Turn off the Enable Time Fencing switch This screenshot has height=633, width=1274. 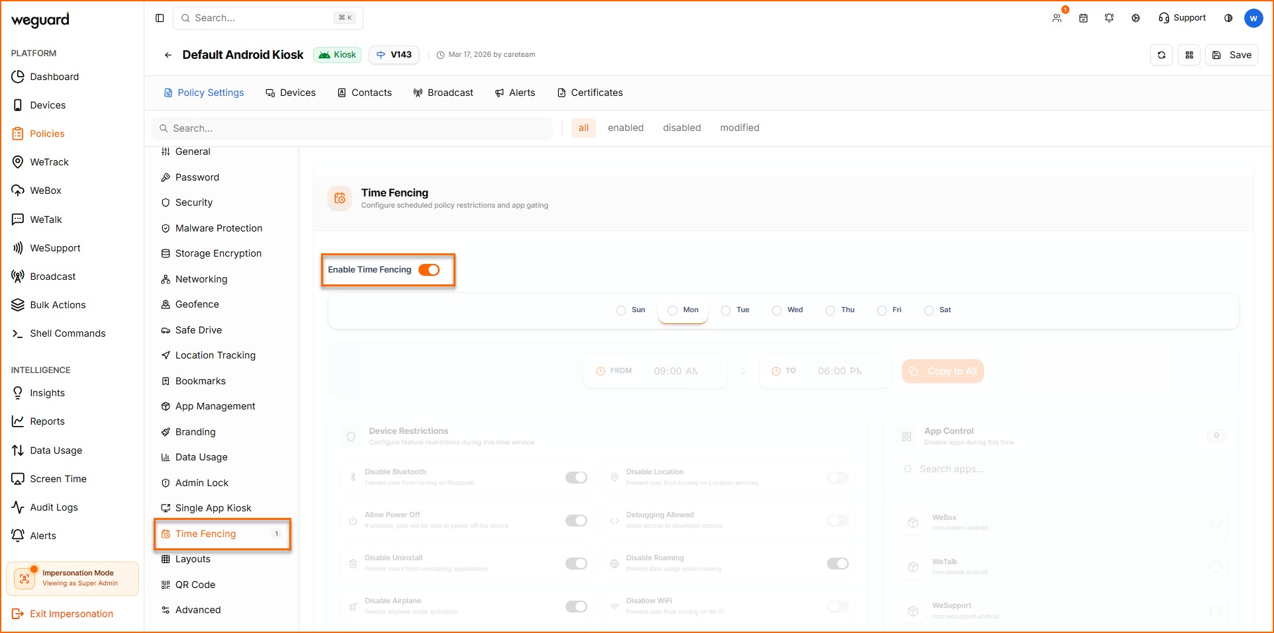(x=429, y=270)
